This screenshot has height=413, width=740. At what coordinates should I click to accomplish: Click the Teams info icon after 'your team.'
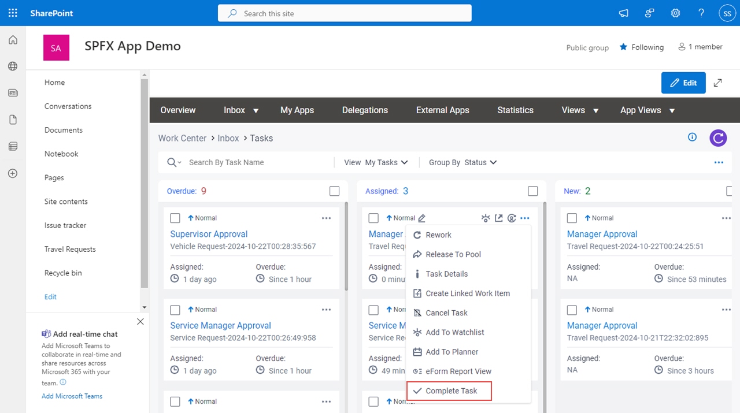(63, 382)
